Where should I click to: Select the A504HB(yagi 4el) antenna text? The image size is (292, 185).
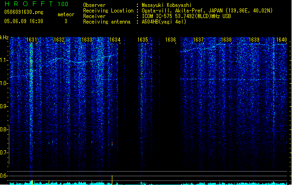(x=164, y=22)
